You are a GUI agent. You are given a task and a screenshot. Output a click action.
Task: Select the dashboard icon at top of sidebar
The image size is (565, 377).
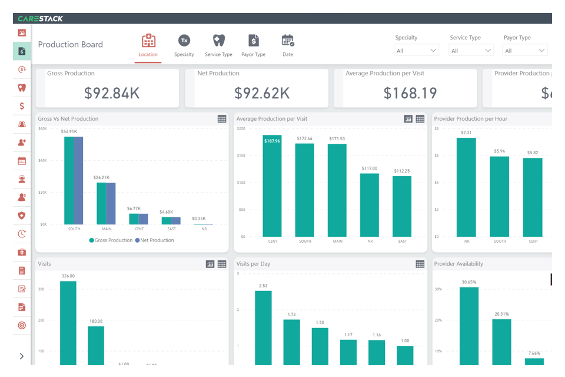(x=21, y=33)
